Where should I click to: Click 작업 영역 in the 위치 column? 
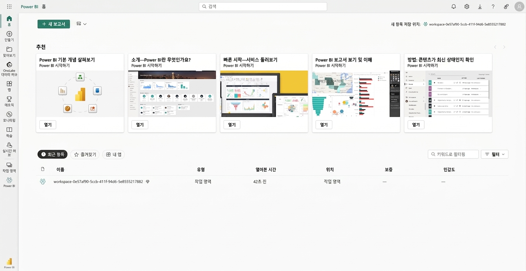[332, 182]
